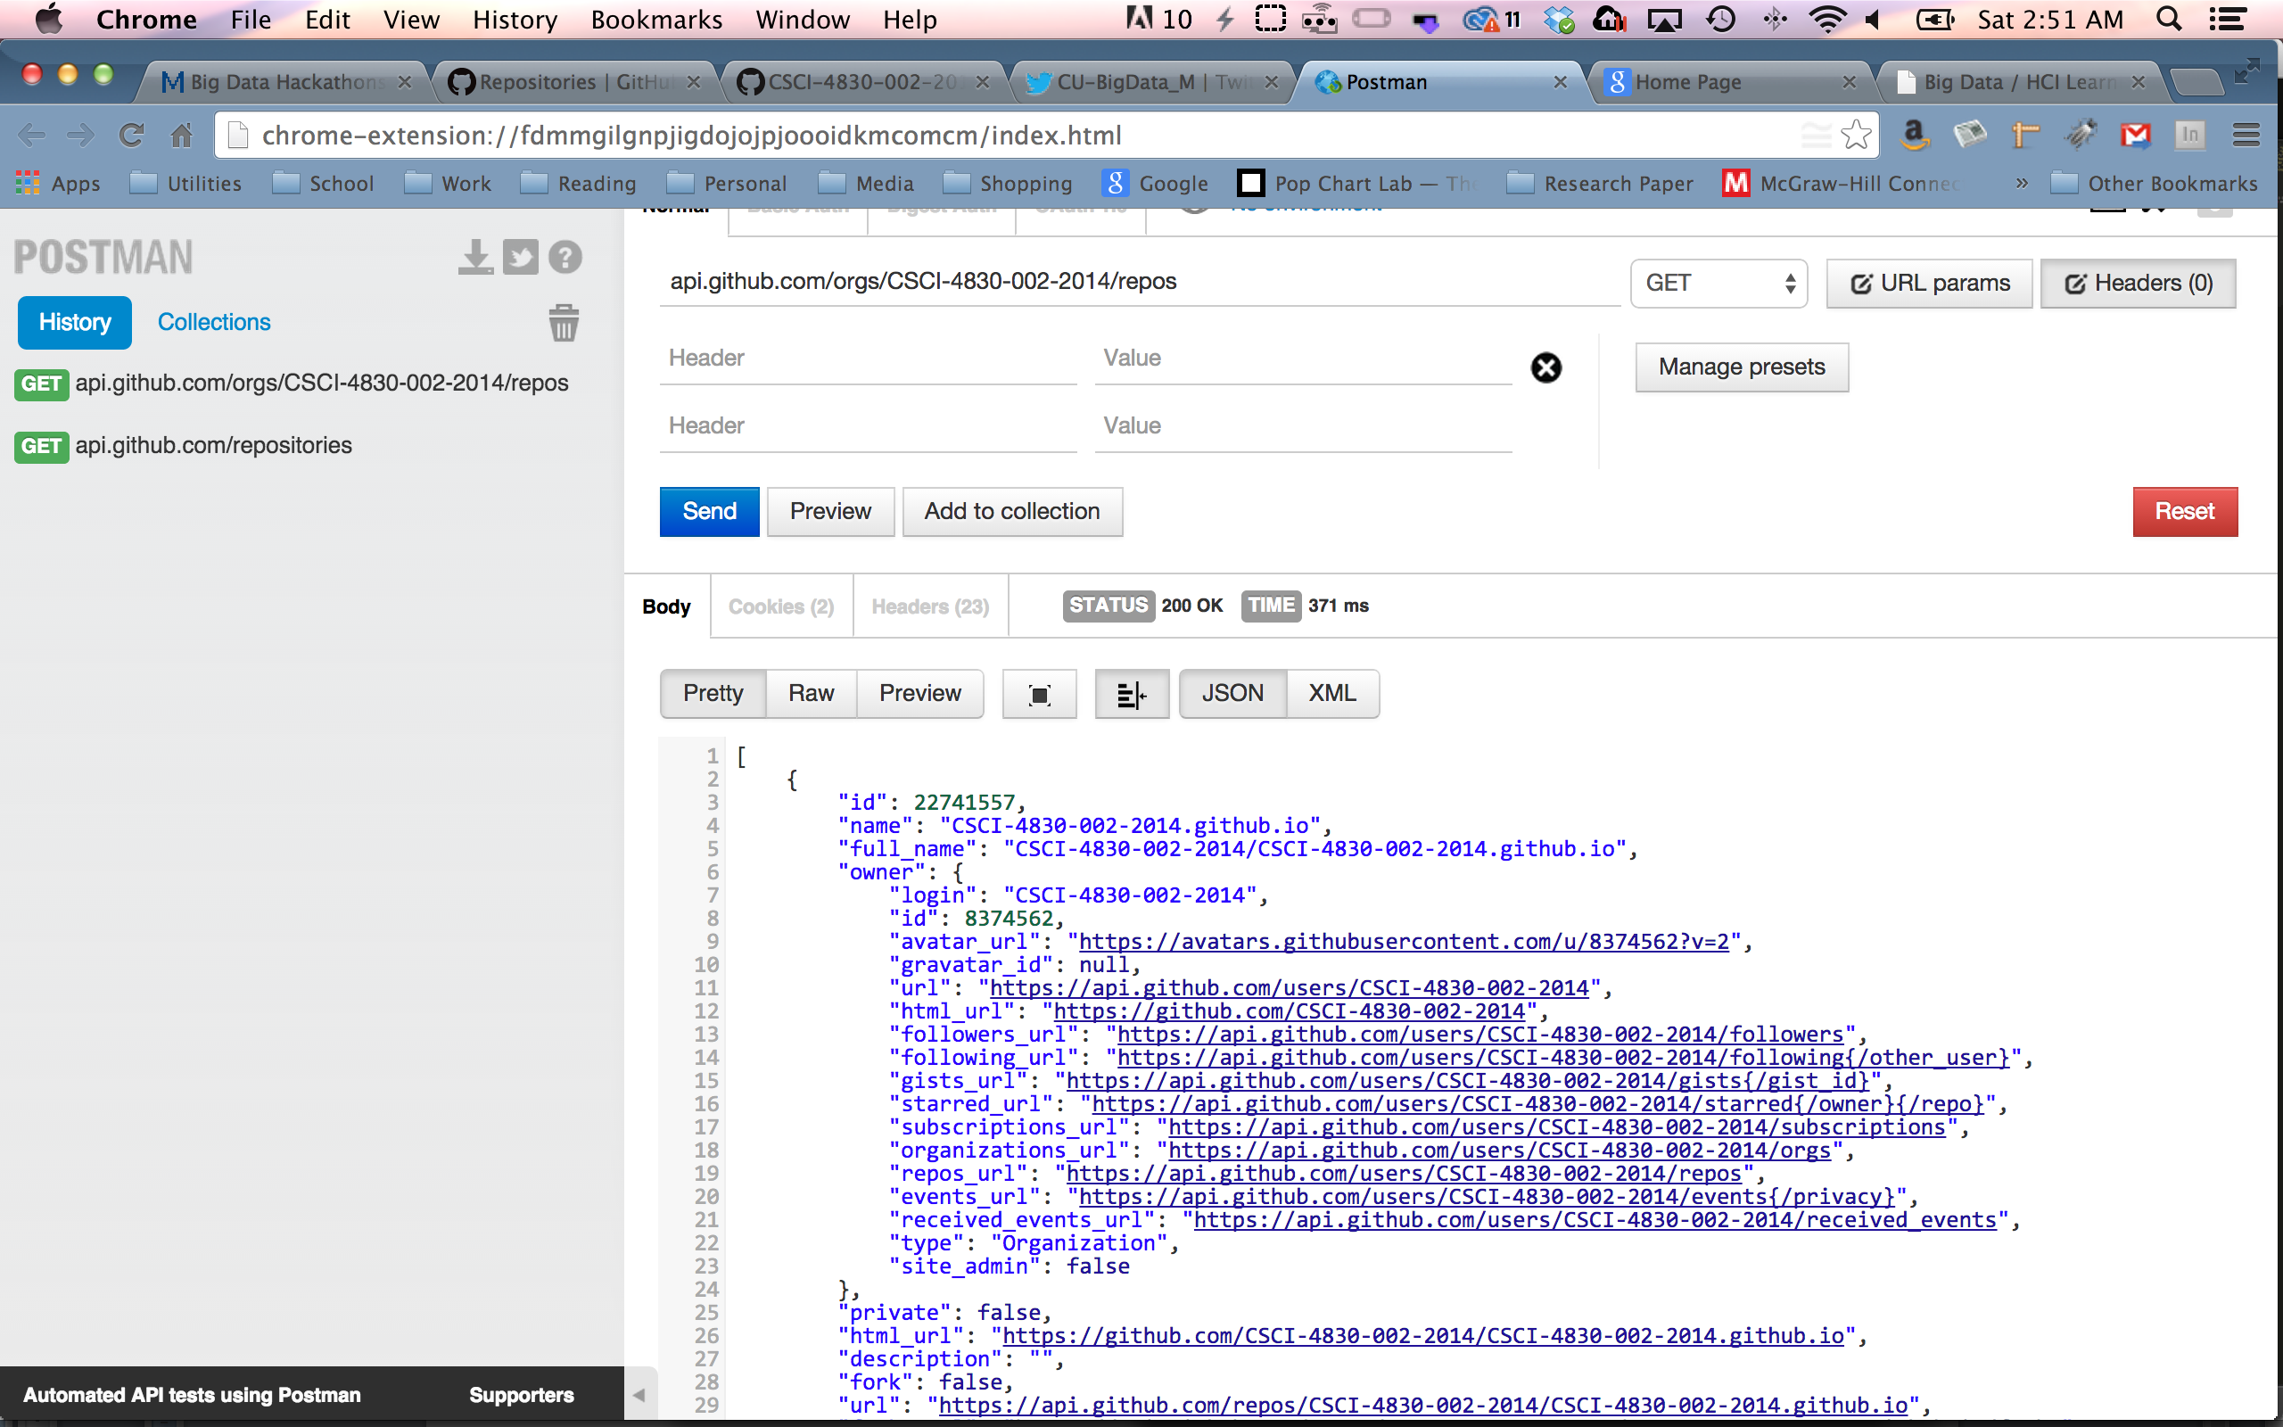Open the GET method dropdown
This screenshot has height=1427, width=2283.
click(x=1718, y=283)
